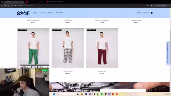Open the browser three-dot menu
The width and height of the screenshot is (171, 96).
[169, 6]
